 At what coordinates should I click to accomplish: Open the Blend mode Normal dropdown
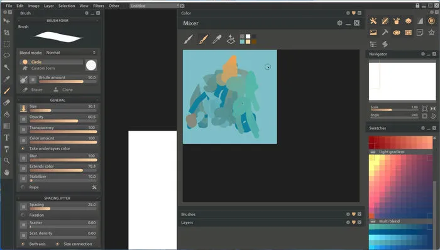click(70, 52)
